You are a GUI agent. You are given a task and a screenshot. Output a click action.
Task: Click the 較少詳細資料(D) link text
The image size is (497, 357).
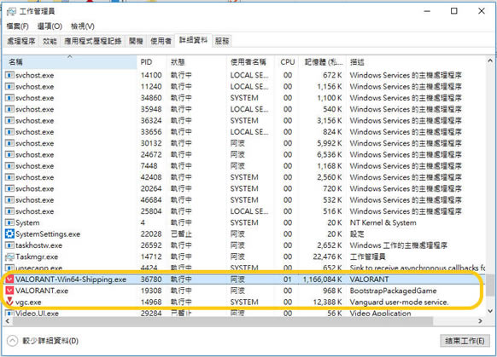50,341
